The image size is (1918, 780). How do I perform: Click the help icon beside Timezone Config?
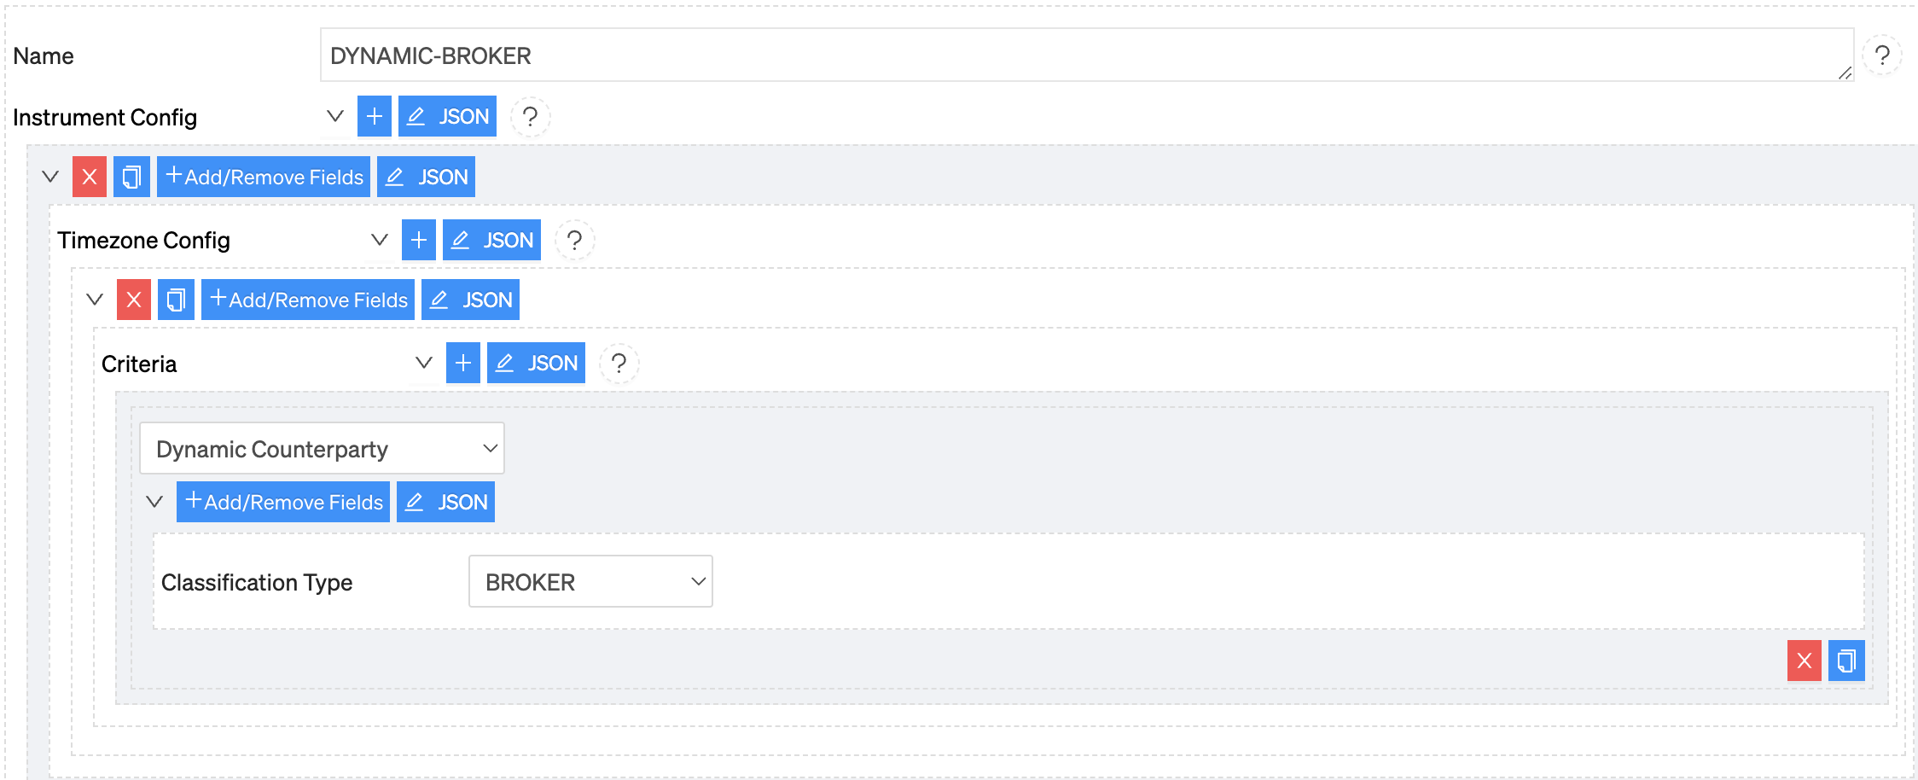[x=575, y=240]
